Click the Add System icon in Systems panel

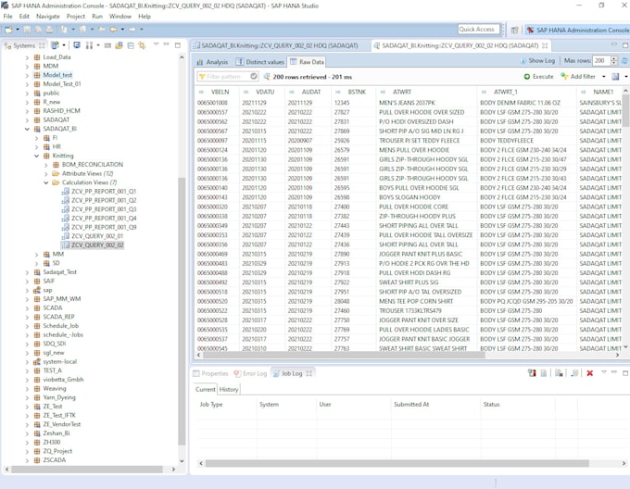(55, 45)
